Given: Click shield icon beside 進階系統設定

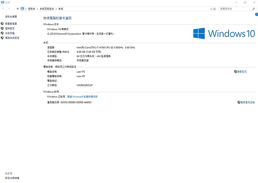Looking at the screenshot, I should (x=2, y=38).
